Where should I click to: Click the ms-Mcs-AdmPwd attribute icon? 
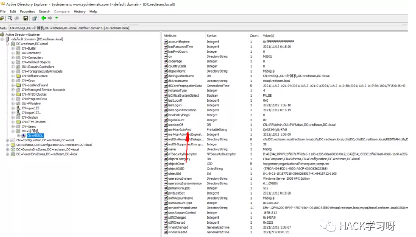click(166, 129)
